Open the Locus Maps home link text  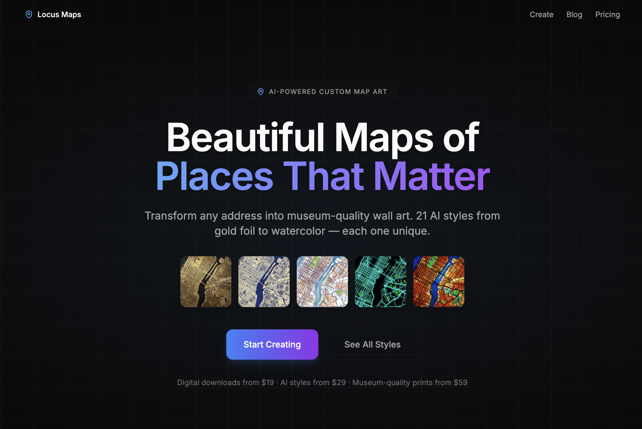[x=59, y=14]
